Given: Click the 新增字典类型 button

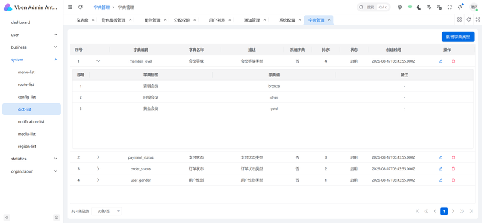Looking at the screenshot, I should (x=458, y=37).
